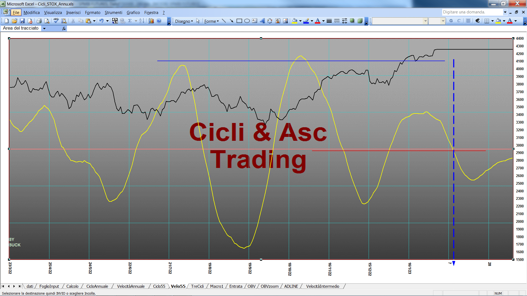Click the AutoSum sigma icon
The height and width of the screenshot is (296, 527).
(130, 21)
